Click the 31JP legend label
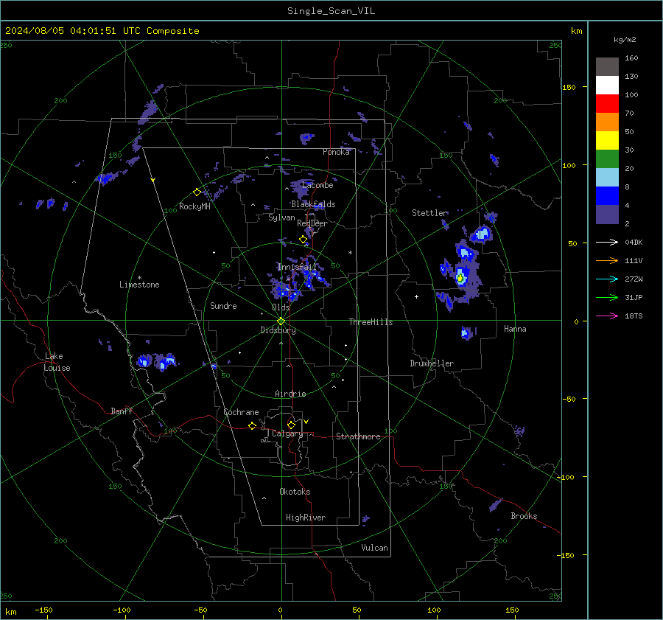Screen dimensions: 663x620 (634, 298)
